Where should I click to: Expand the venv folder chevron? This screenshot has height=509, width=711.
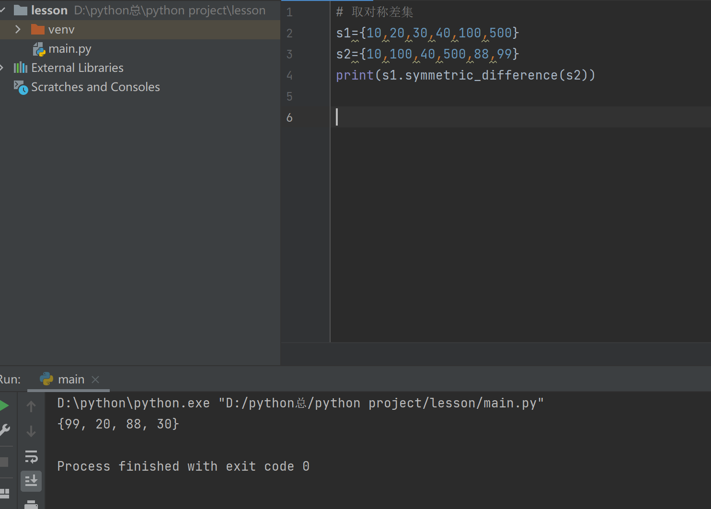(x=18, y=29)
